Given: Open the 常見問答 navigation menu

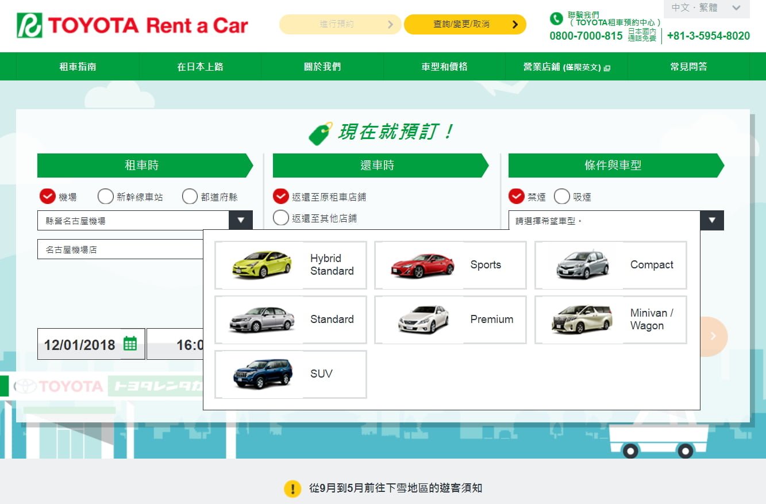Looking at the screenshot, I should pos(688,67).
